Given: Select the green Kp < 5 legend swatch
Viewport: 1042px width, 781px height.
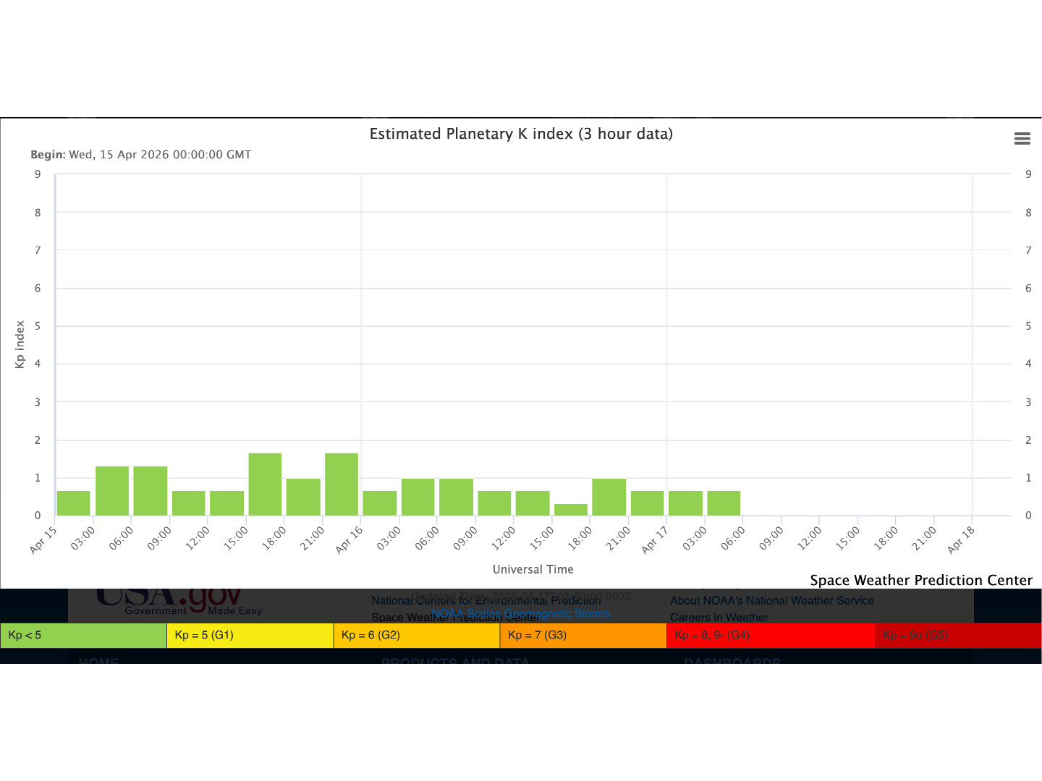Looking at the screenshot, I should click(x=83, y=635).
